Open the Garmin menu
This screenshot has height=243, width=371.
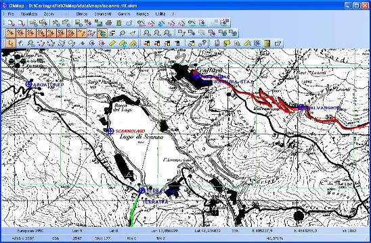(x=124, y=14)
